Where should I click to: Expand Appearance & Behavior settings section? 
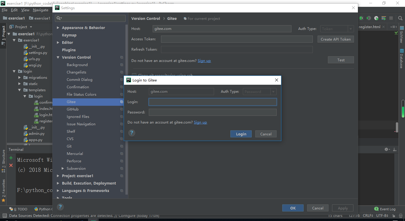coord(58,28)
